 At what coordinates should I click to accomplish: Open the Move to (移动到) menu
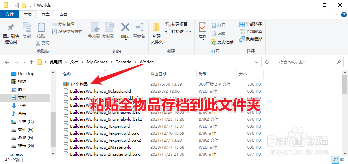tap(94, 31)
